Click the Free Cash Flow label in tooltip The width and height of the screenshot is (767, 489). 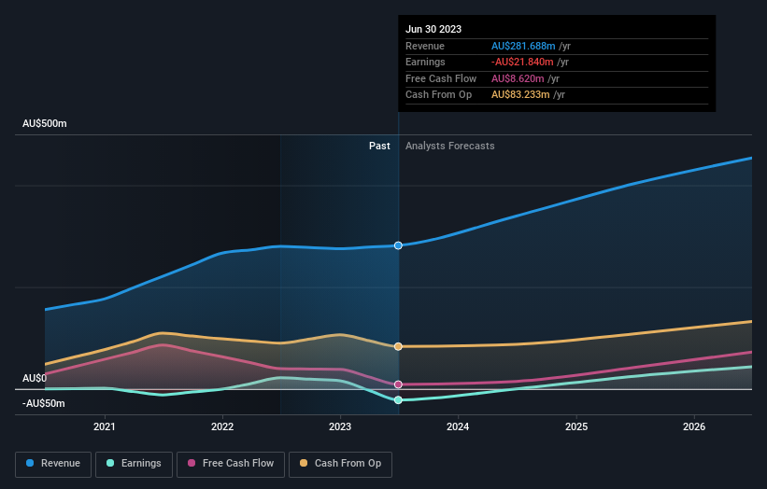click(441, 78)
